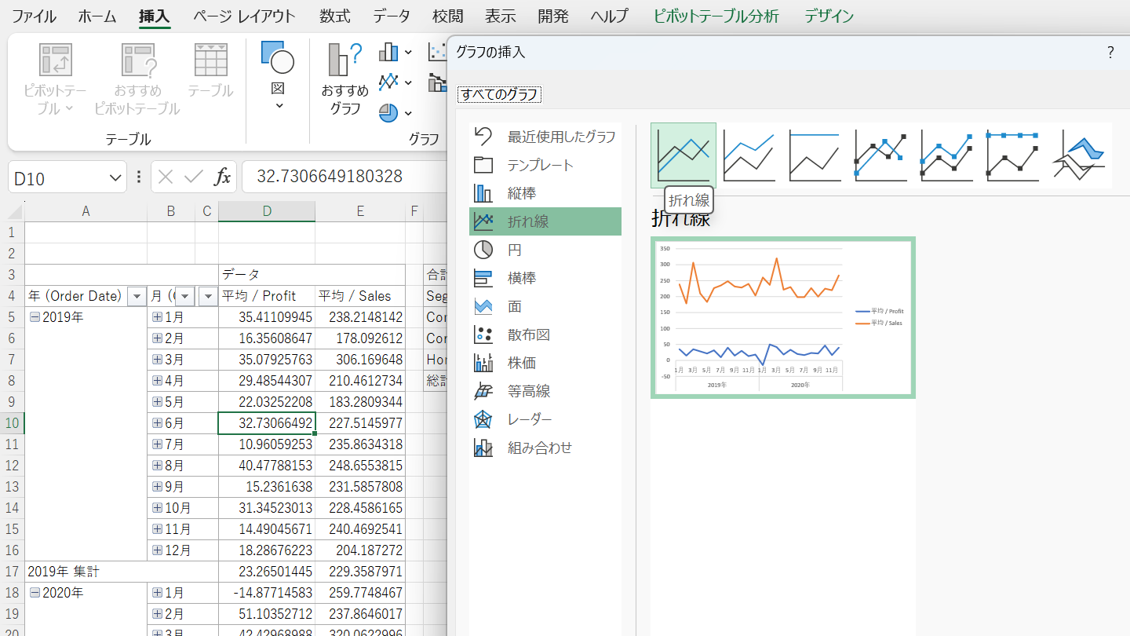Open the 月 field filter dropdown
Image resolution: width=1130 pixels, height=636 pixels.
click(185, 296)
